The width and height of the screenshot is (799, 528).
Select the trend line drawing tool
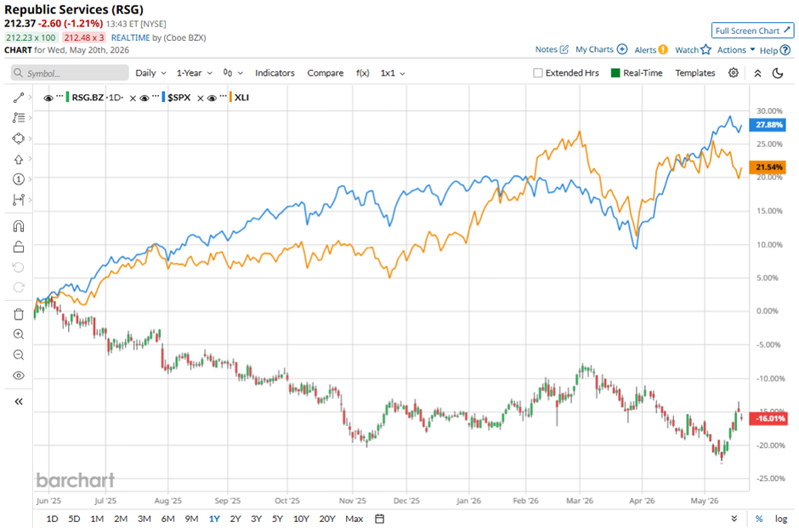[19, 97]
